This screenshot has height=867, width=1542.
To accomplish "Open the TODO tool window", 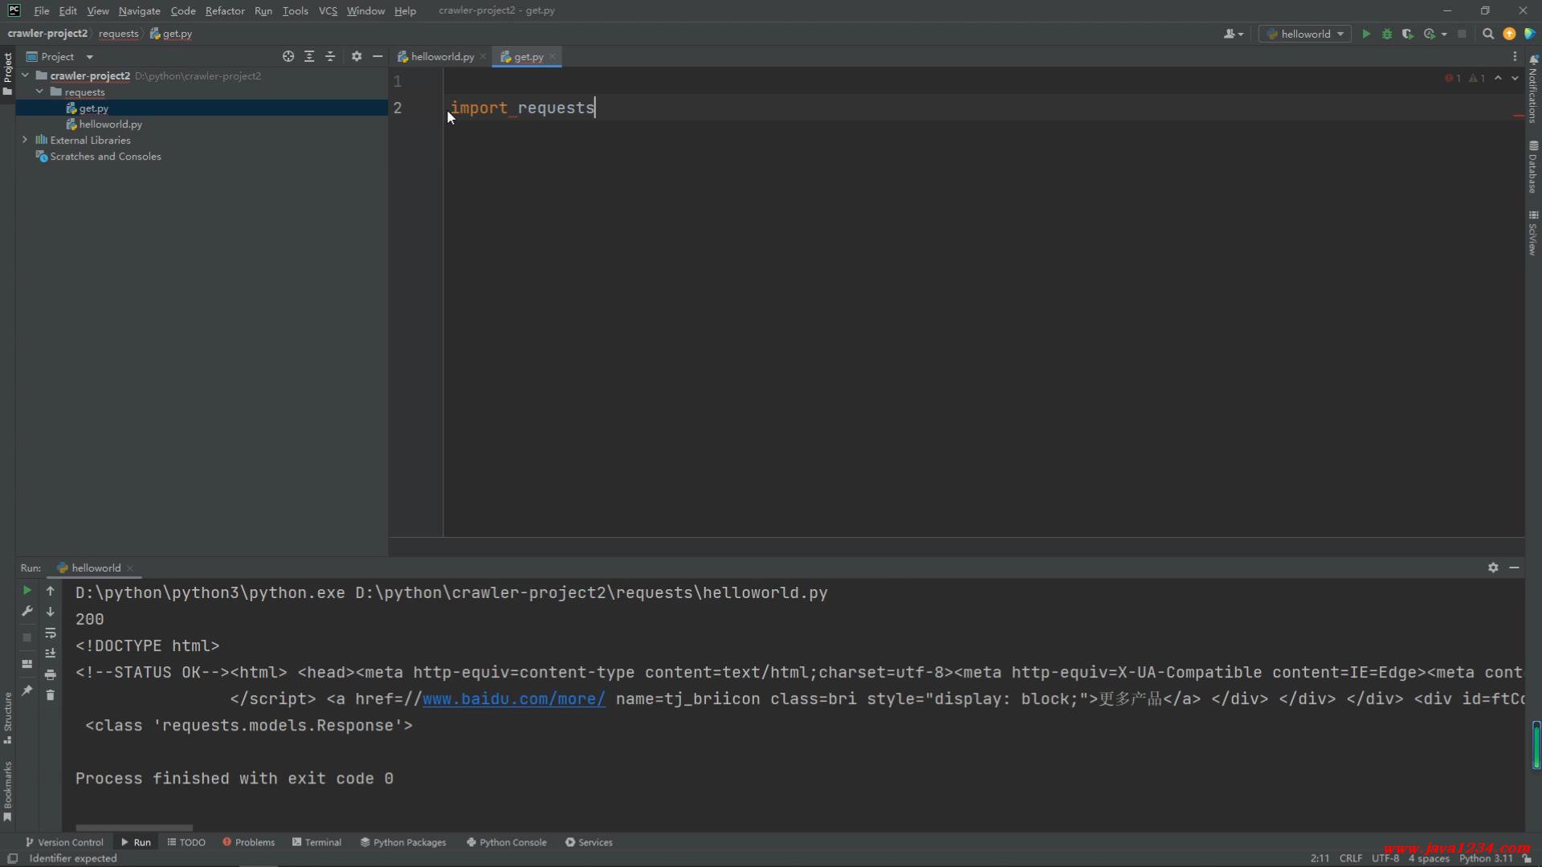I will coord(186,842).
